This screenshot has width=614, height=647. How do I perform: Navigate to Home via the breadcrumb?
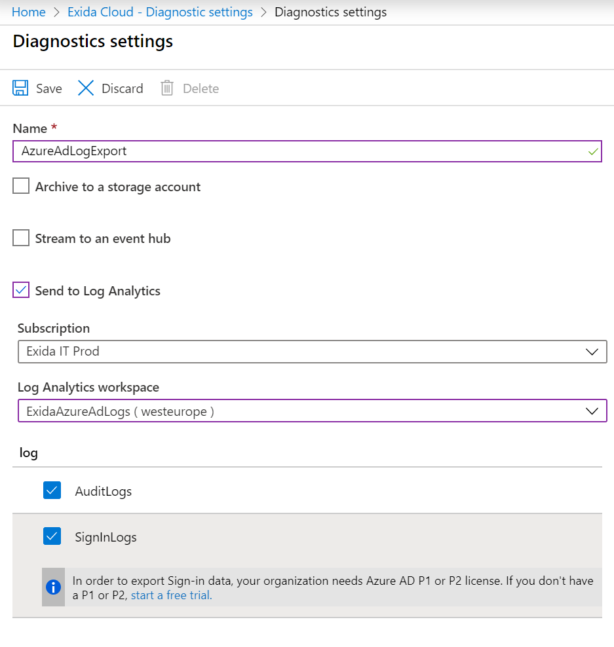click(28, 12)
